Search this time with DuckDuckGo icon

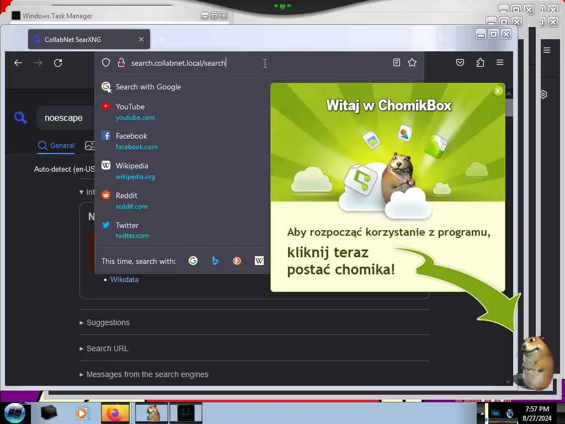pyautogui.click(x=237, y=261)
